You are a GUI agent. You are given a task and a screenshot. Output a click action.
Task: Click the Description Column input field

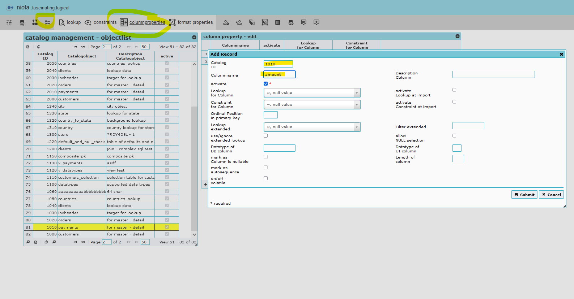493,74
